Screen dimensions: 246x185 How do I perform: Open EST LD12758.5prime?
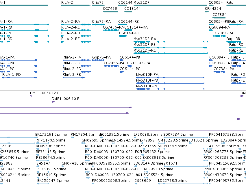(173, 181)
